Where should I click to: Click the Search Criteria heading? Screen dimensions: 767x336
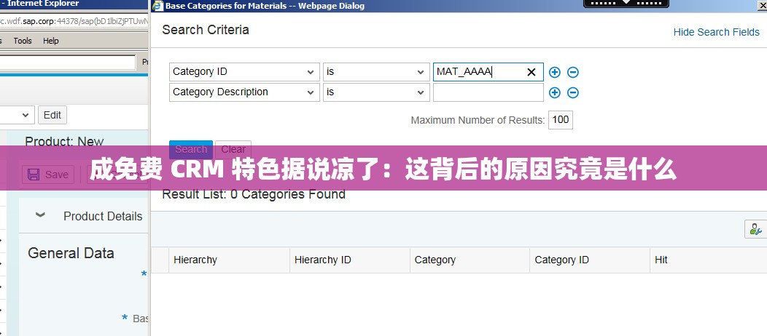point(206,30)
